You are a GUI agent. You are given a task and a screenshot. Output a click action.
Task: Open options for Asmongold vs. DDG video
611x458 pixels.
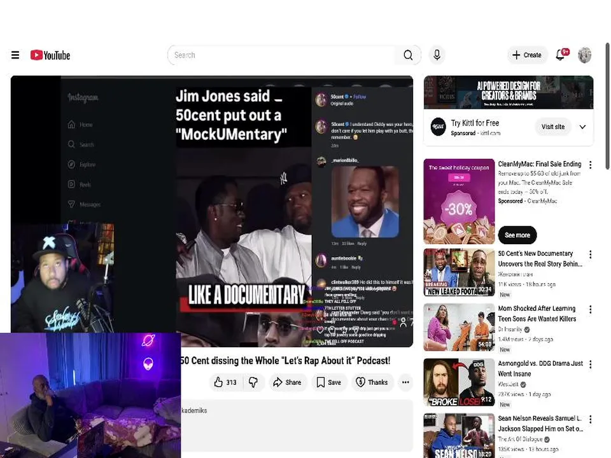click(591, 364)
